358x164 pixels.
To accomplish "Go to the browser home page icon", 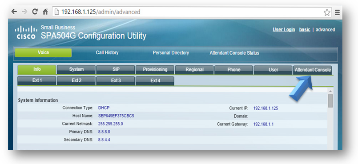I will [45, 12].
